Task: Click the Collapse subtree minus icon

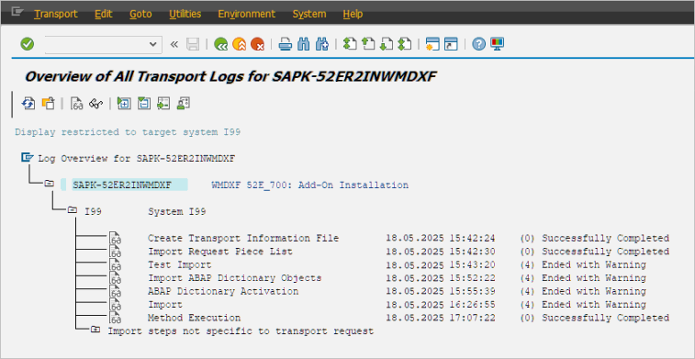Action: pyautogui.click(x=143, y=104)
